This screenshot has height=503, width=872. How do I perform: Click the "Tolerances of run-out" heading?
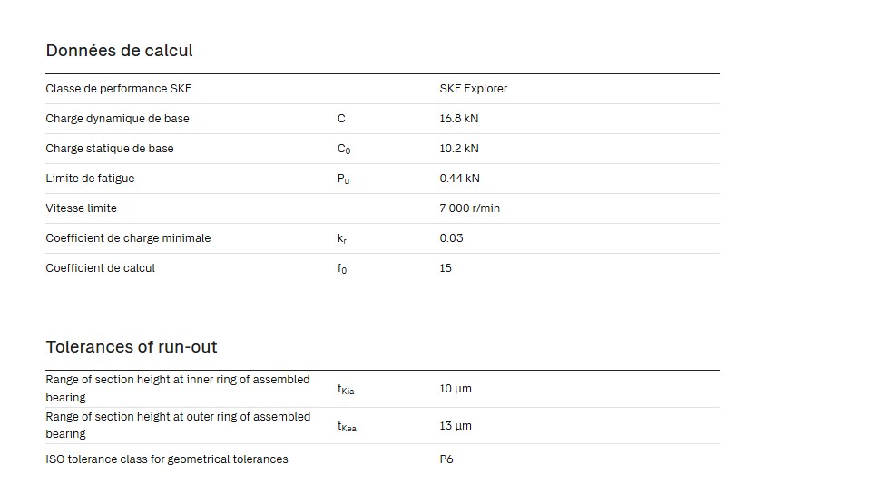pyautogui.click(x=132, y=347)
